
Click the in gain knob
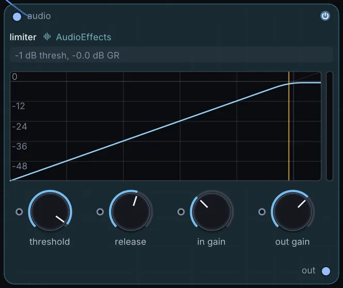click(x=212, y=212)
